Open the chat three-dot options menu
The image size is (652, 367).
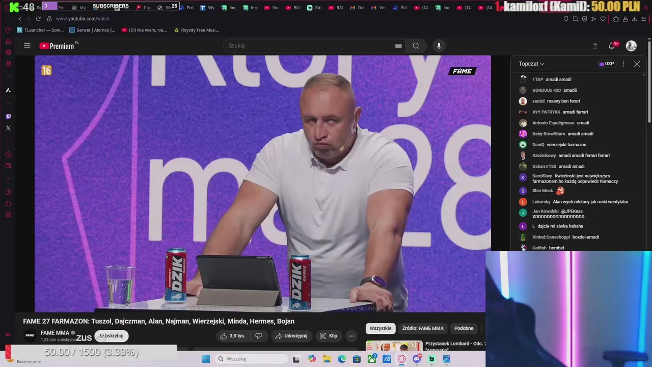pos(623,64)
